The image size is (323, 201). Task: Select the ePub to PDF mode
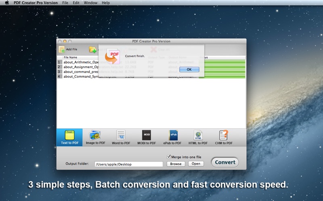click(x=172, y=137)
